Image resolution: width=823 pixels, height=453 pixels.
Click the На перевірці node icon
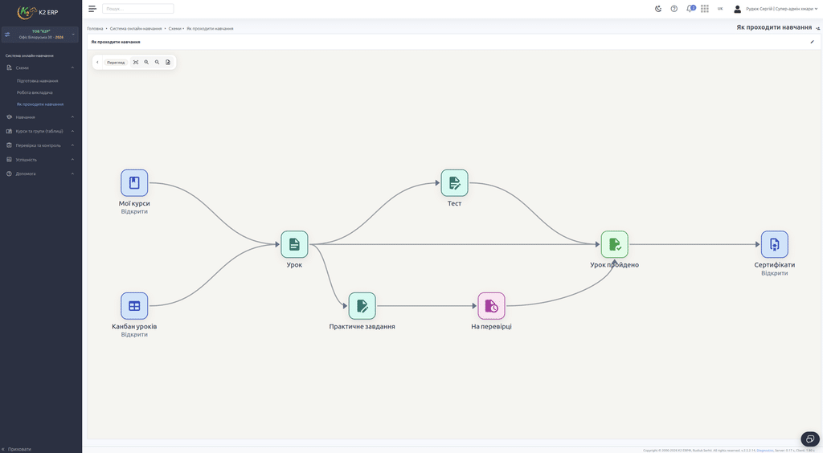click(491, 306)
